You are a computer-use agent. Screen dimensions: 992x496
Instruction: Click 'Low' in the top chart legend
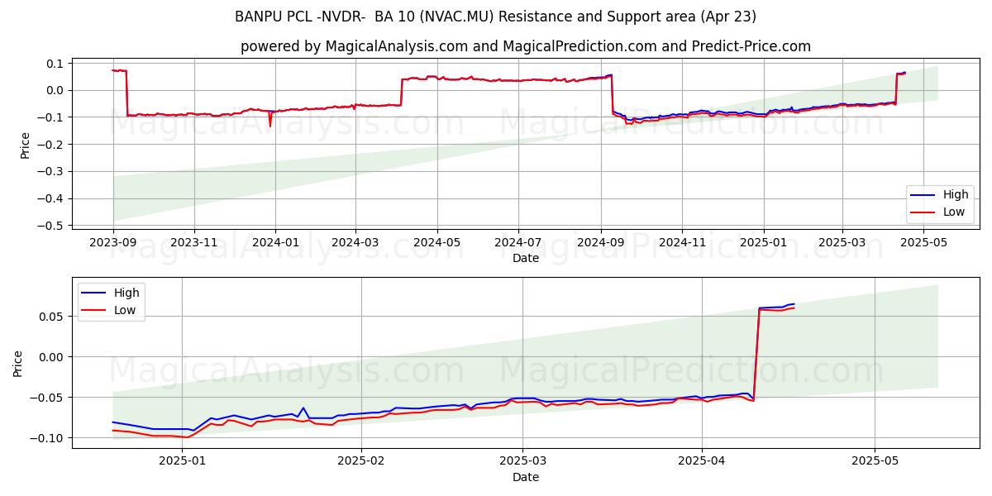pyautogui.click(x=954, y=212)
